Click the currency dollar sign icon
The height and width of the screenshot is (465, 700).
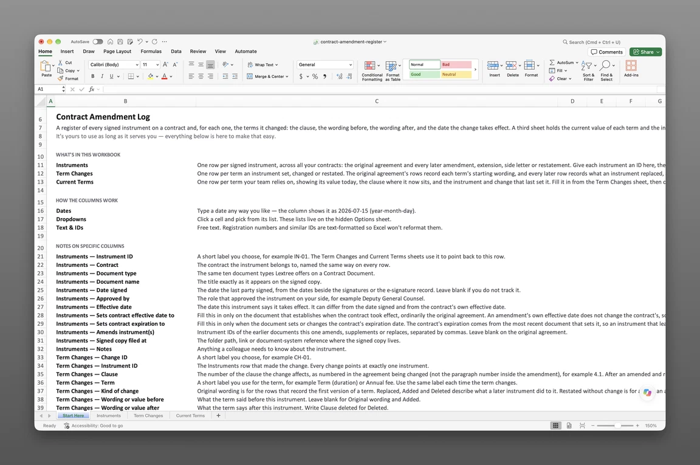coord(301,77)
